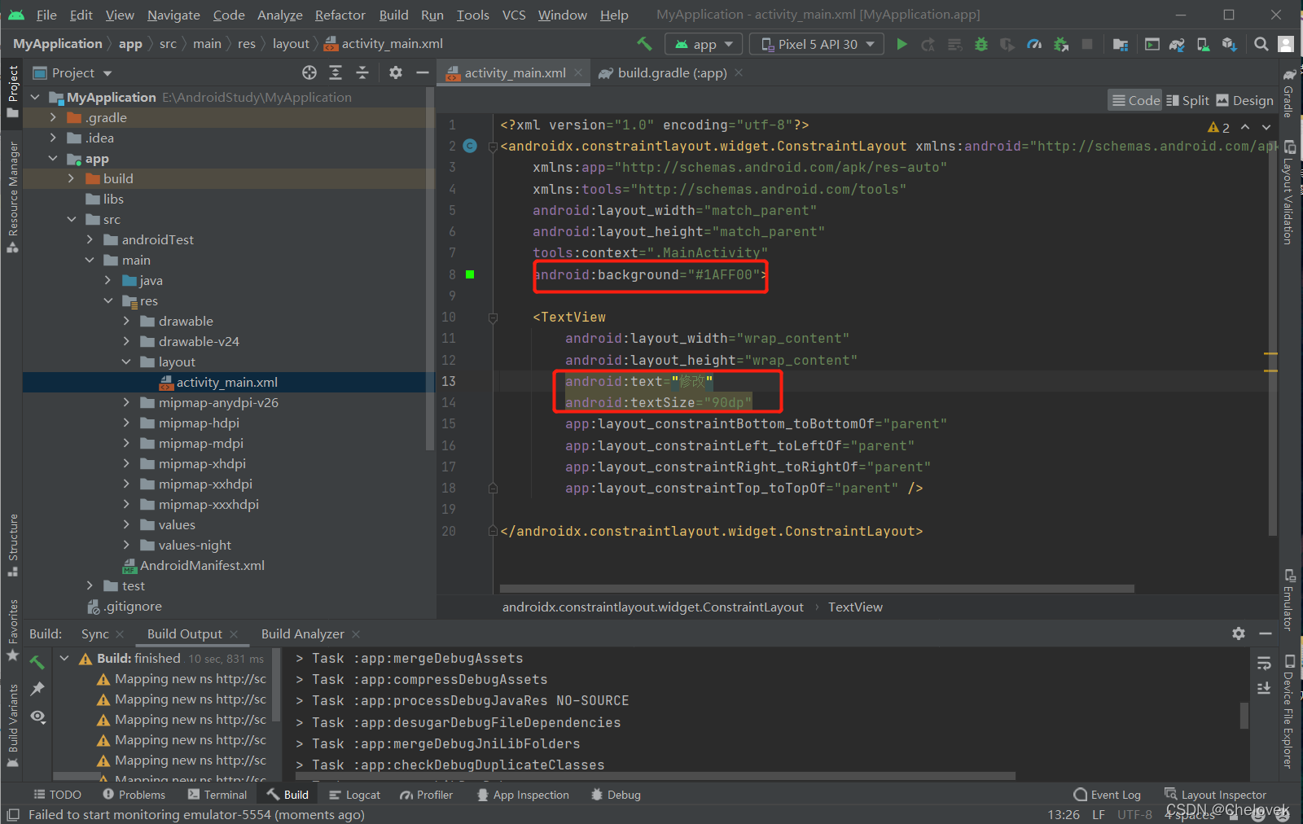Open the Build view eye filter options
The height and width of the screenshot is (824, 1303).
pyautogui.click(x=37, y=717)
